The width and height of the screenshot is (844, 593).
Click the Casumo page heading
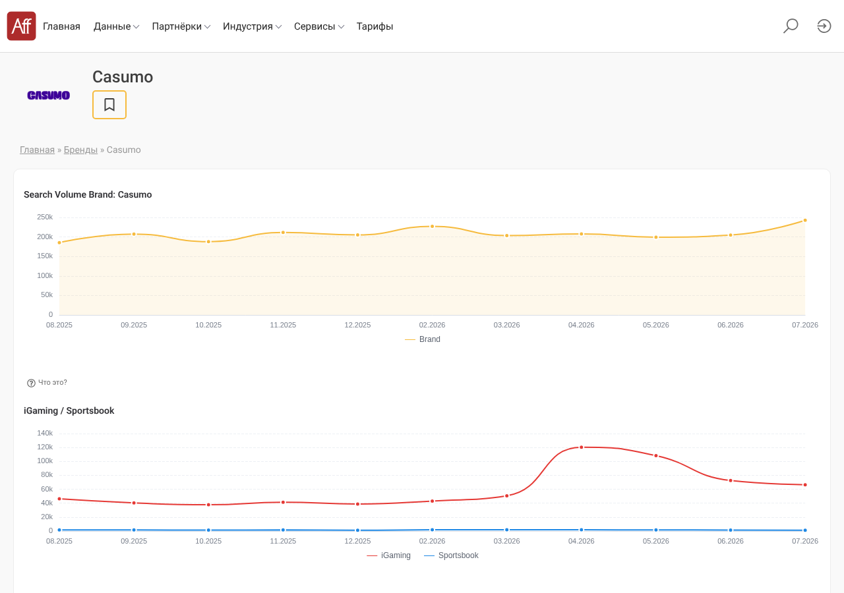click(x=123, y=77)
